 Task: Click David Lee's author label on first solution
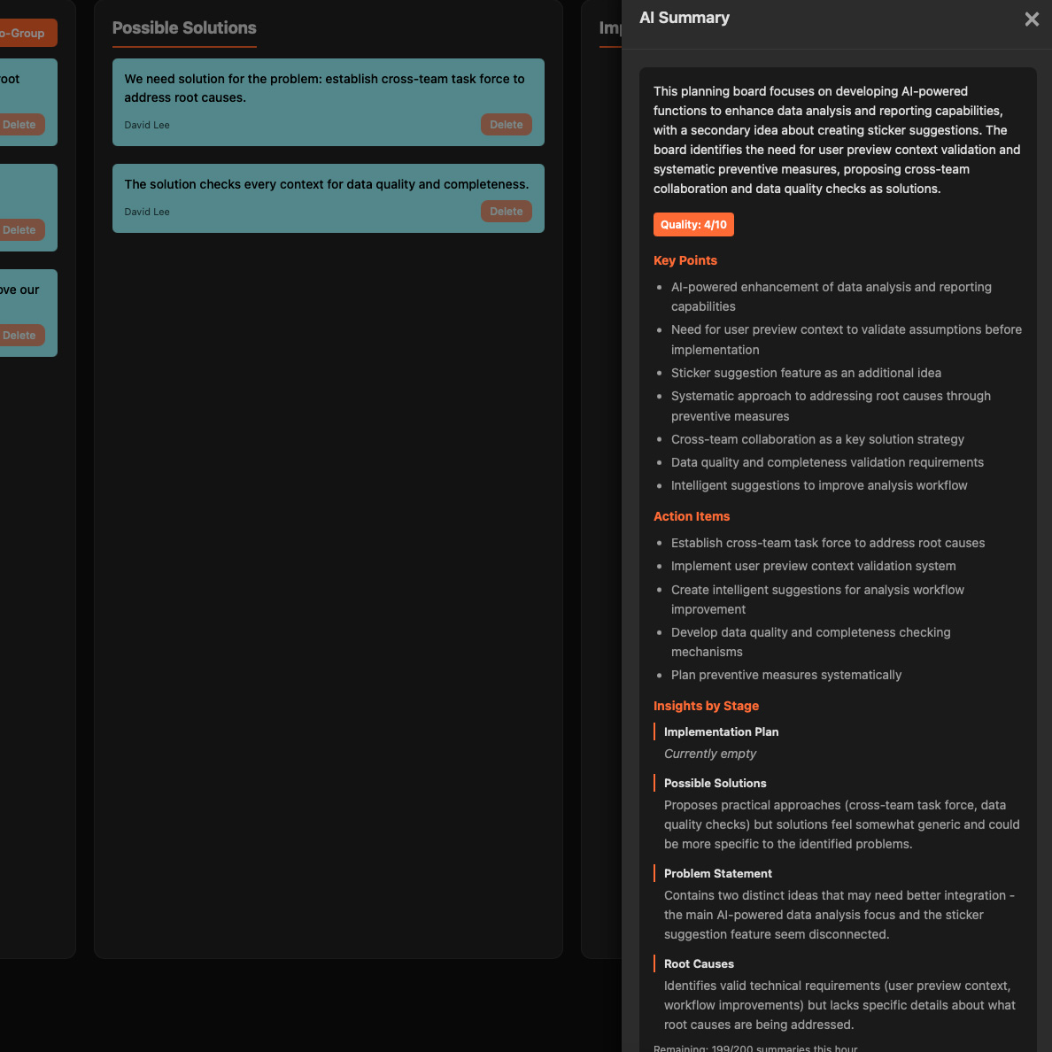[x=147, y=125]
